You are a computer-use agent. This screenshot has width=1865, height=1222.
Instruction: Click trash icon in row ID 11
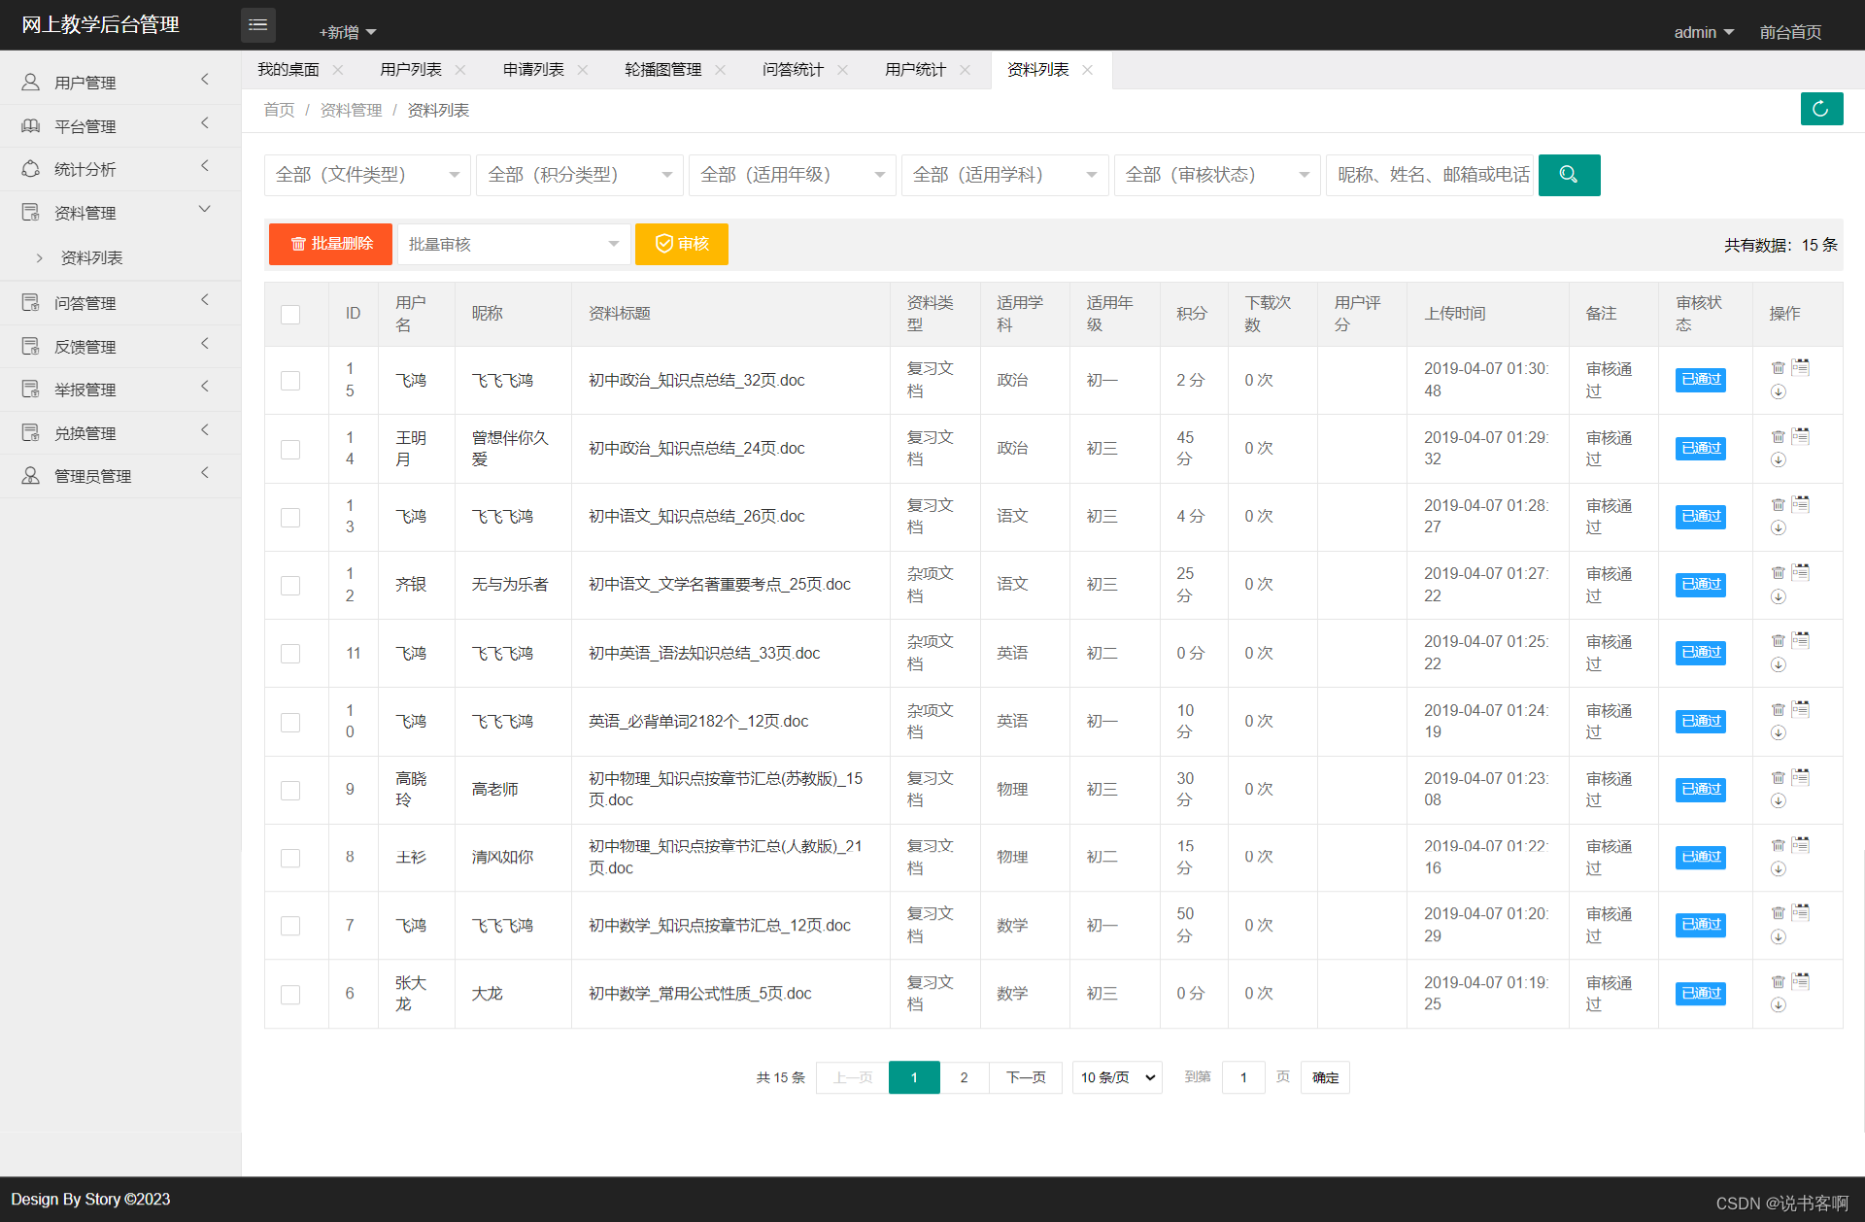point(1778,641)
